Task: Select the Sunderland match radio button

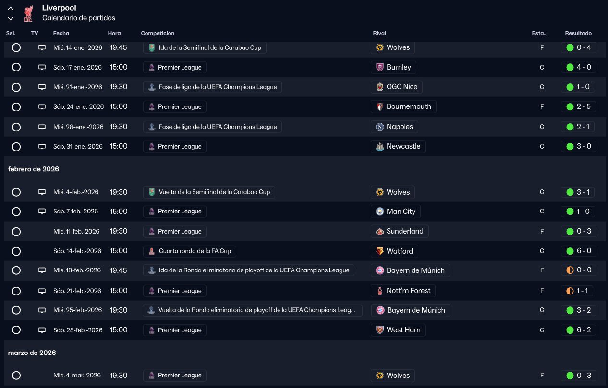Action: 16,232
